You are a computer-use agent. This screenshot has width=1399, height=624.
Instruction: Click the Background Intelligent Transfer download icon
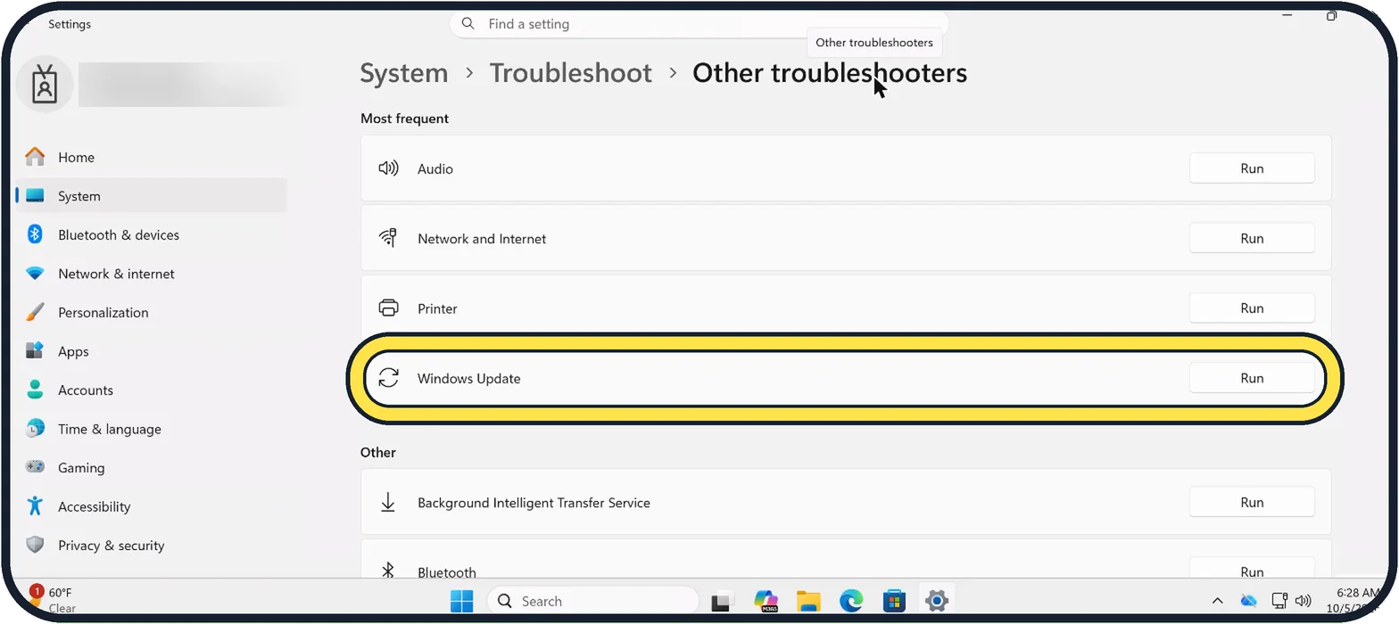pyautogui.click(x=388, y=503)
